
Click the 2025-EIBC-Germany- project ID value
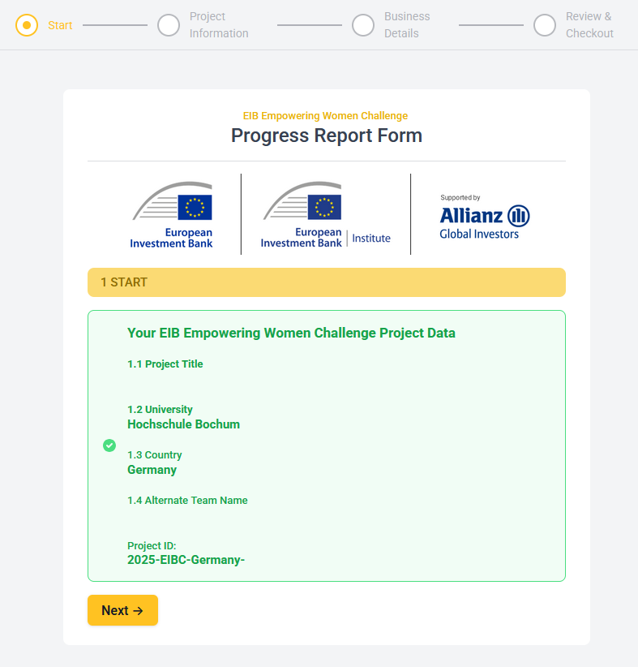click(x=186, y=560)
